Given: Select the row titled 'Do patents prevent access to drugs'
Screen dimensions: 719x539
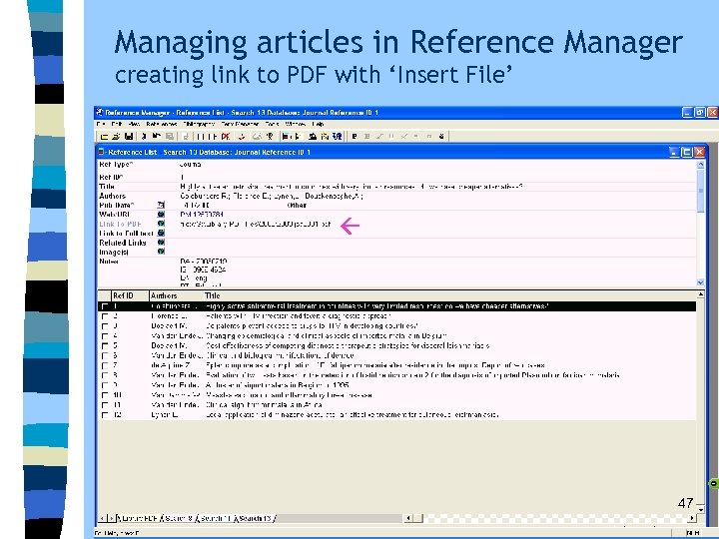Looking at the screenshot, I should click(x=396, y=326).
